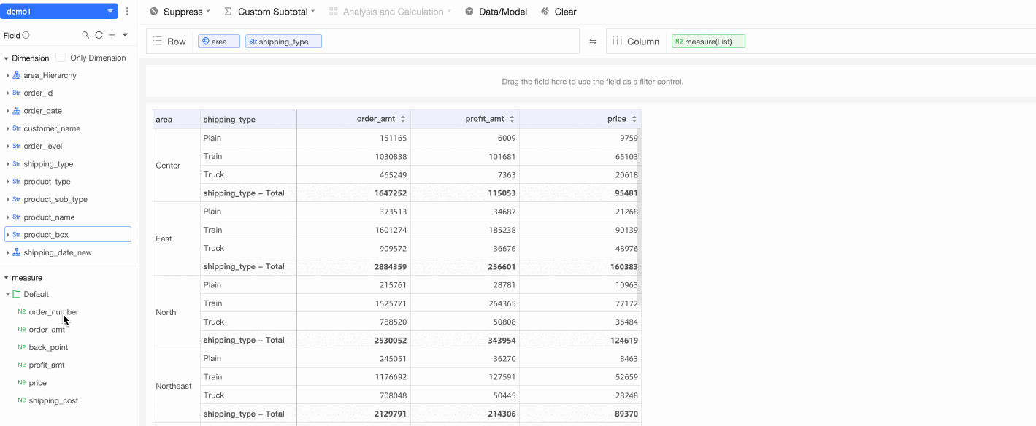Click the price column sort icon
Viewport: 1036px width, 426px height.
point(634,119)
